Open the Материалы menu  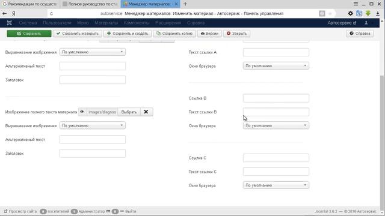(106, 23)
